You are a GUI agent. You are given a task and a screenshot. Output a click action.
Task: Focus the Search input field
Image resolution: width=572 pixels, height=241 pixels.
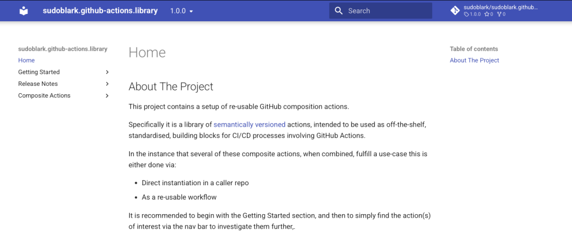pyautogui.click(x=381, y=11)
